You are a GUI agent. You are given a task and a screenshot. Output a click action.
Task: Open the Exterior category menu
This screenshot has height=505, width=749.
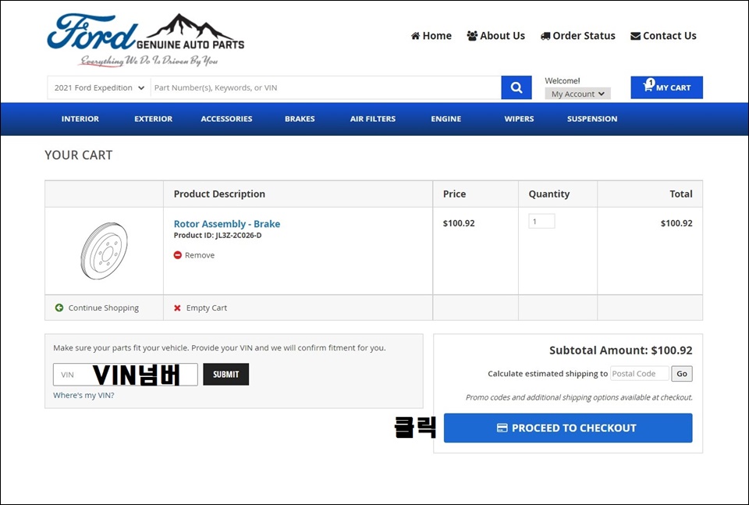click(x=154, y=119)
